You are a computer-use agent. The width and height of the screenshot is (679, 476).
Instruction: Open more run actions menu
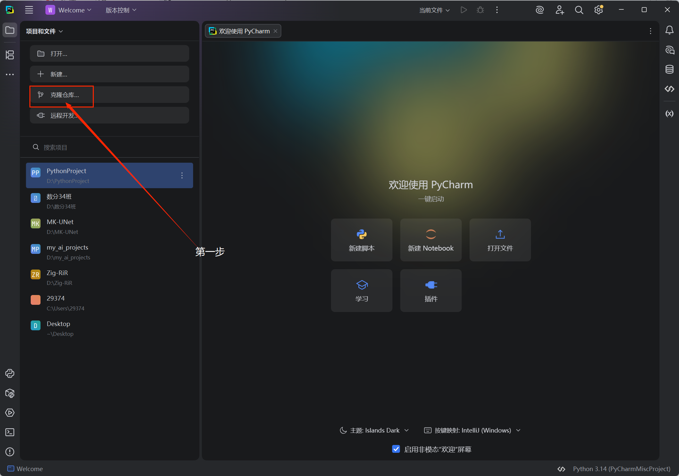click(497, 10)
